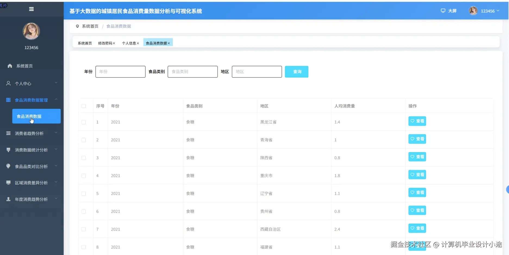
Task: Tick the checkbox beside row 5 辽宁省
Action: 84,193
